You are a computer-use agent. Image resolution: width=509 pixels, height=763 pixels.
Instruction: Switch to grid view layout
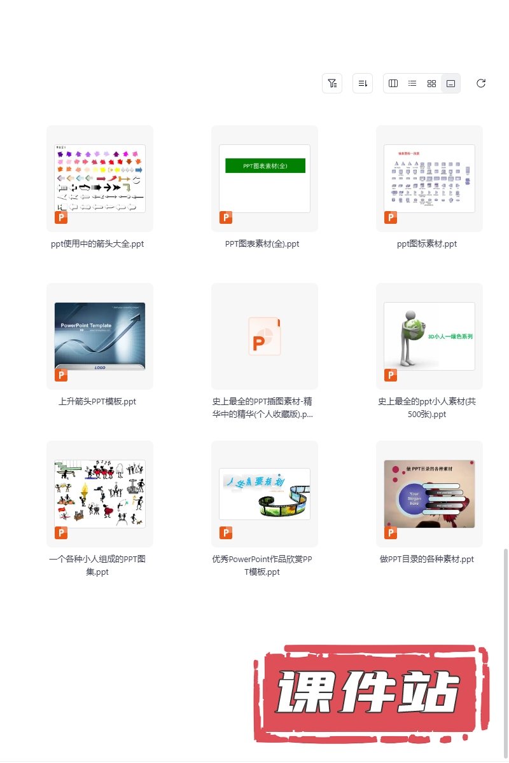coord(431,83)
